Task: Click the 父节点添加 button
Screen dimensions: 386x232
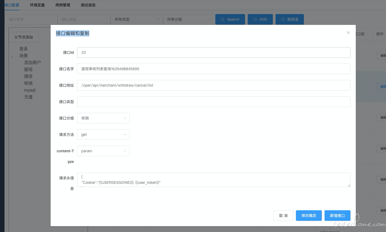Action: (x=24, y=37)
